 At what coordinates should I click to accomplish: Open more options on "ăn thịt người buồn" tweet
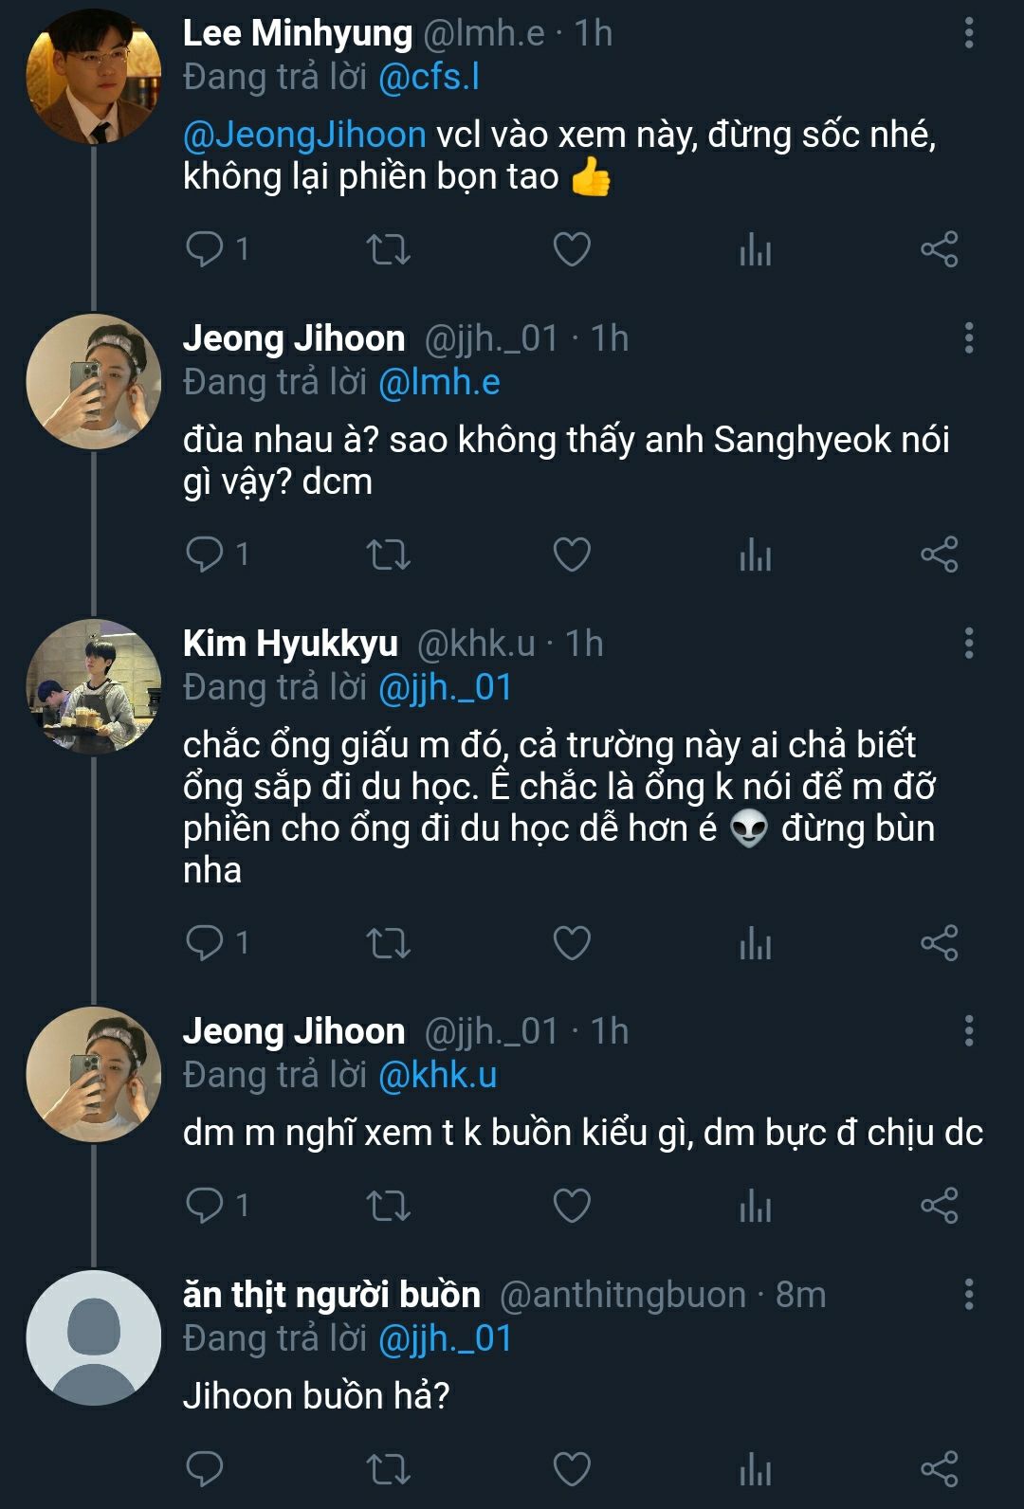(968, 1295)
